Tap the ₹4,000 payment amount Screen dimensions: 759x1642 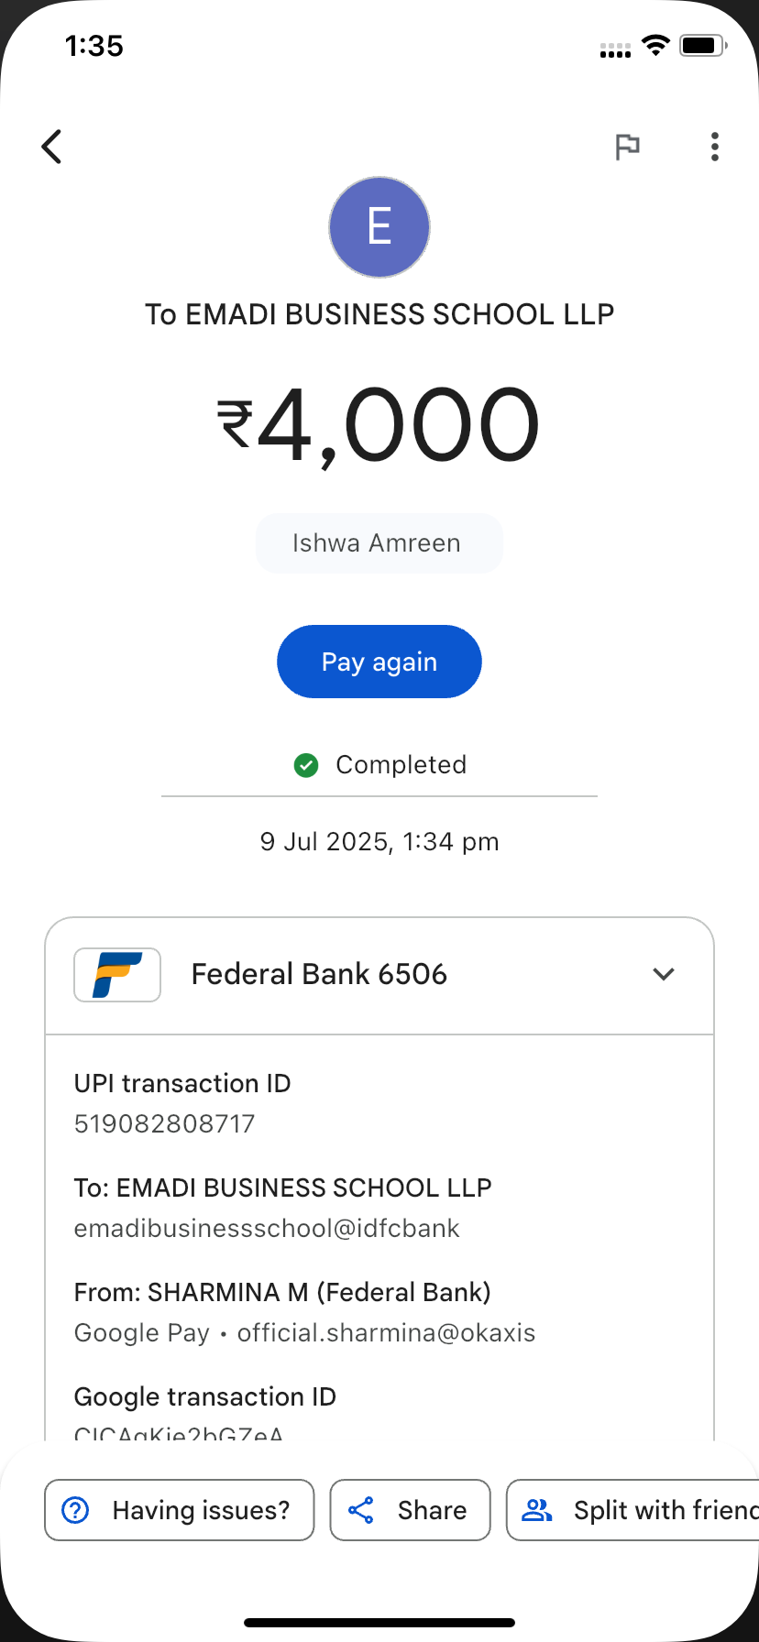379,425
